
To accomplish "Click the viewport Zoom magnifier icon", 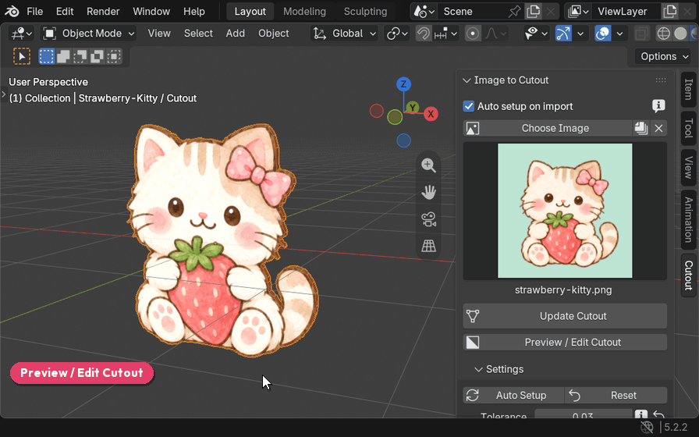I will tap(428, 165).
